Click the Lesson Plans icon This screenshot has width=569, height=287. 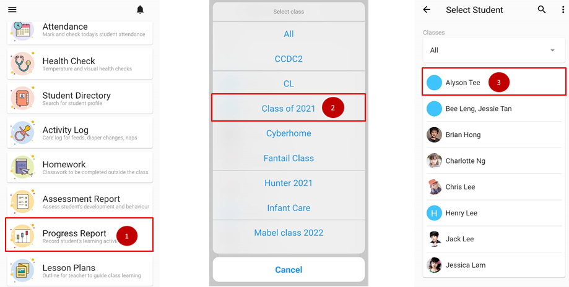22,270
